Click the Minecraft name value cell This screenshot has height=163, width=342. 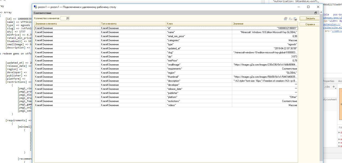click(265, 32)
